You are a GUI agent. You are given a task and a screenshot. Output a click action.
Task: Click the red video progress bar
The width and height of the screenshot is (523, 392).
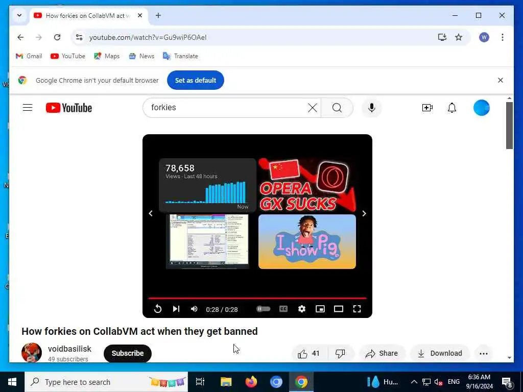(x=257, y=298)
